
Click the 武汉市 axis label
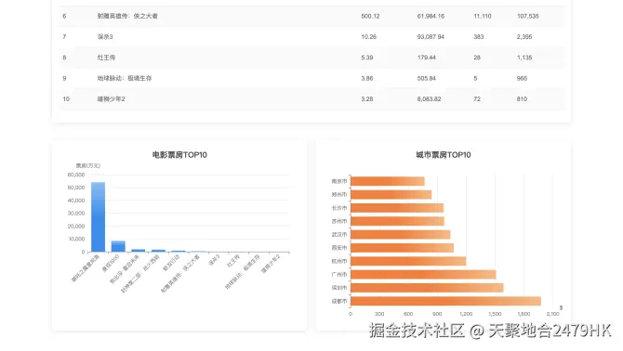tap(339, 235)
